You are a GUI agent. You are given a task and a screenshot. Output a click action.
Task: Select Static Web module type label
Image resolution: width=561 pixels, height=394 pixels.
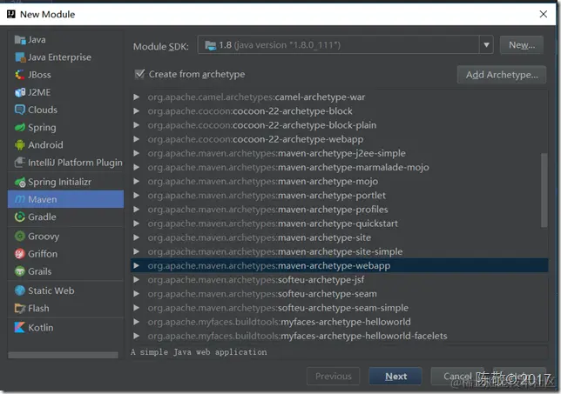[51, 290]
